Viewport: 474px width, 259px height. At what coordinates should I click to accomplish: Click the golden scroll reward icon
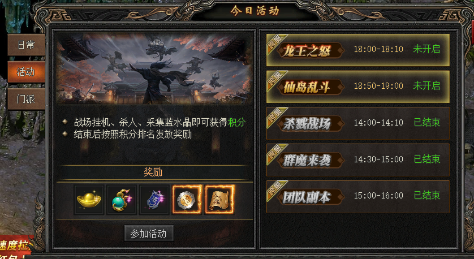219,200
